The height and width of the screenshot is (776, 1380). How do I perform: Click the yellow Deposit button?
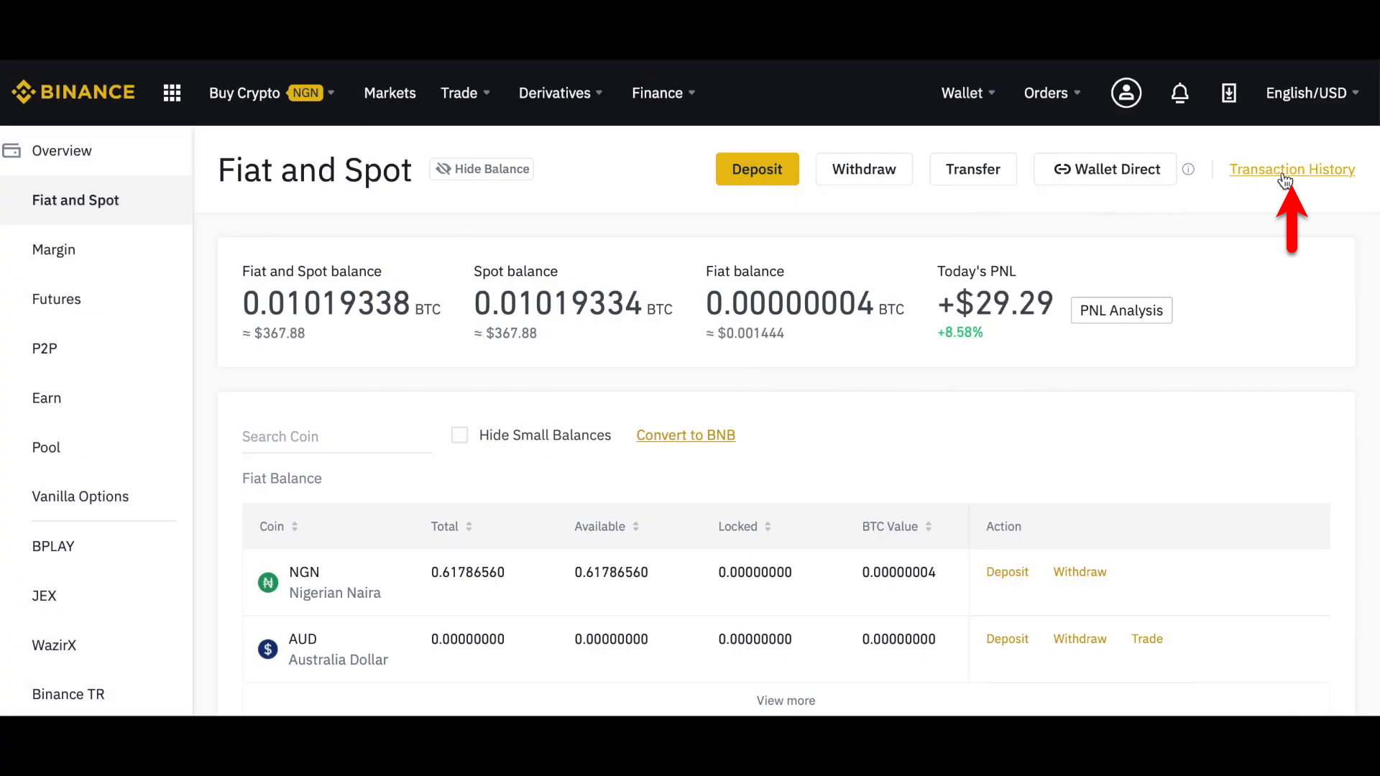tap(758, 169)
